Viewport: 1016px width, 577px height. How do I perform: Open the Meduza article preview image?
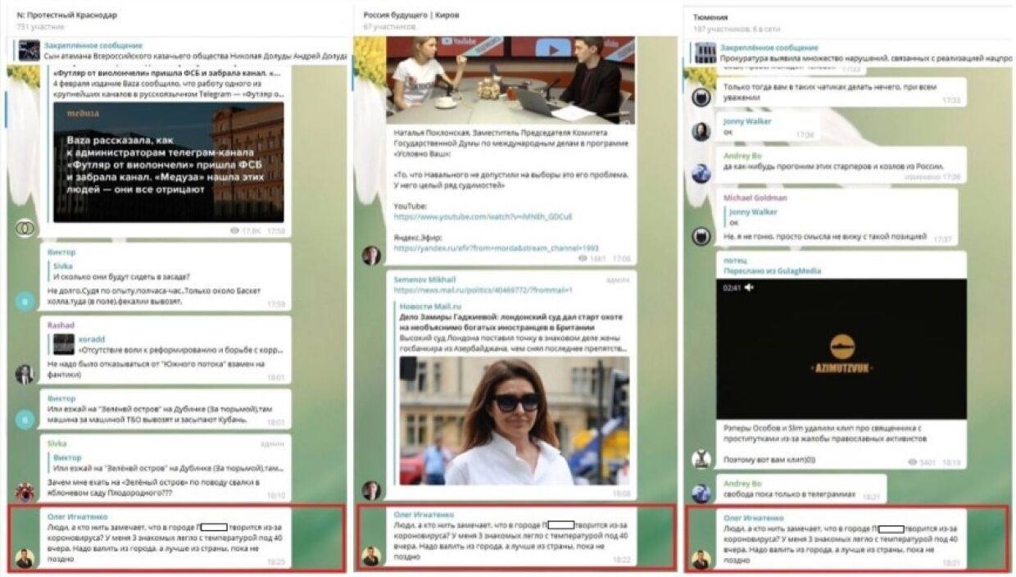(169, 161)
